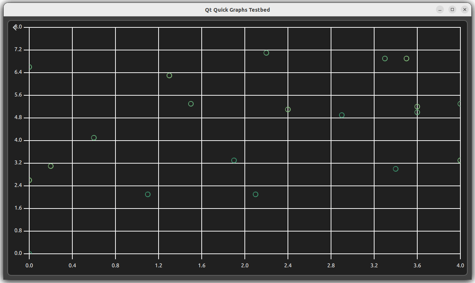Click y-axis label 0.8
The image size is (475, 283).
[18, 231]
